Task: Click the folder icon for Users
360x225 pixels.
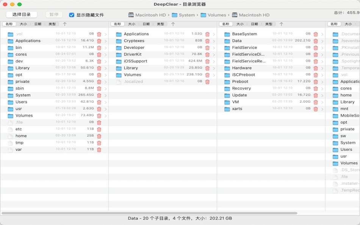Action: 10,102
